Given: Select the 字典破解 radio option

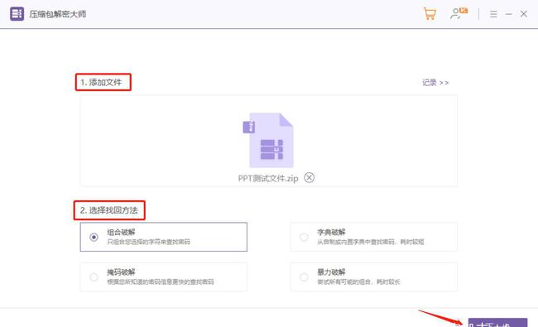Looking at the screenshot, I should click(x=304, y=237).
